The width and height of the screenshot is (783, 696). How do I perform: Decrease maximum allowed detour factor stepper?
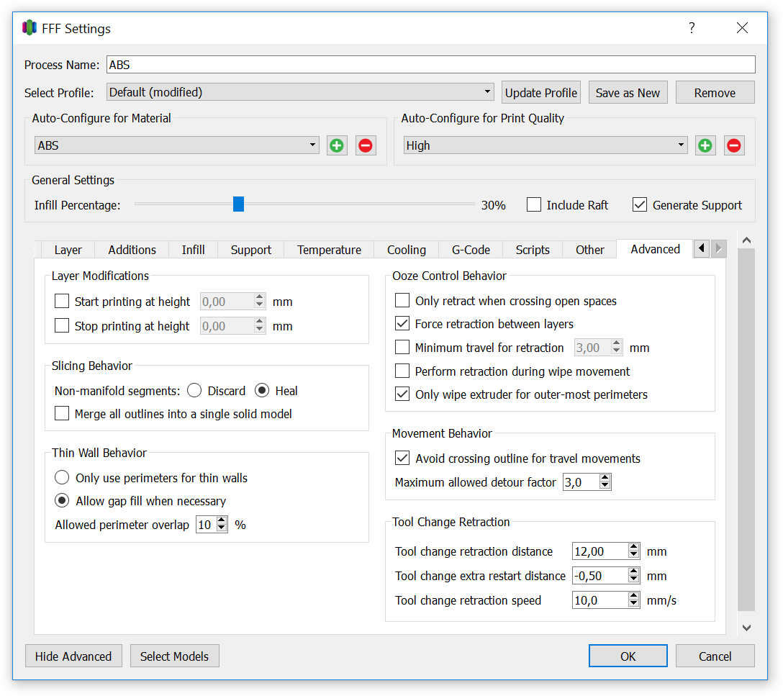(x=605, y=486)
